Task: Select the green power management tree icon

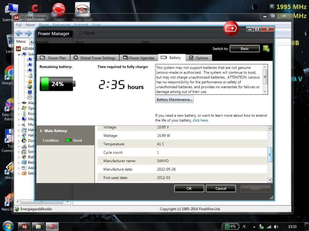Action: click(x=30, y=86)
